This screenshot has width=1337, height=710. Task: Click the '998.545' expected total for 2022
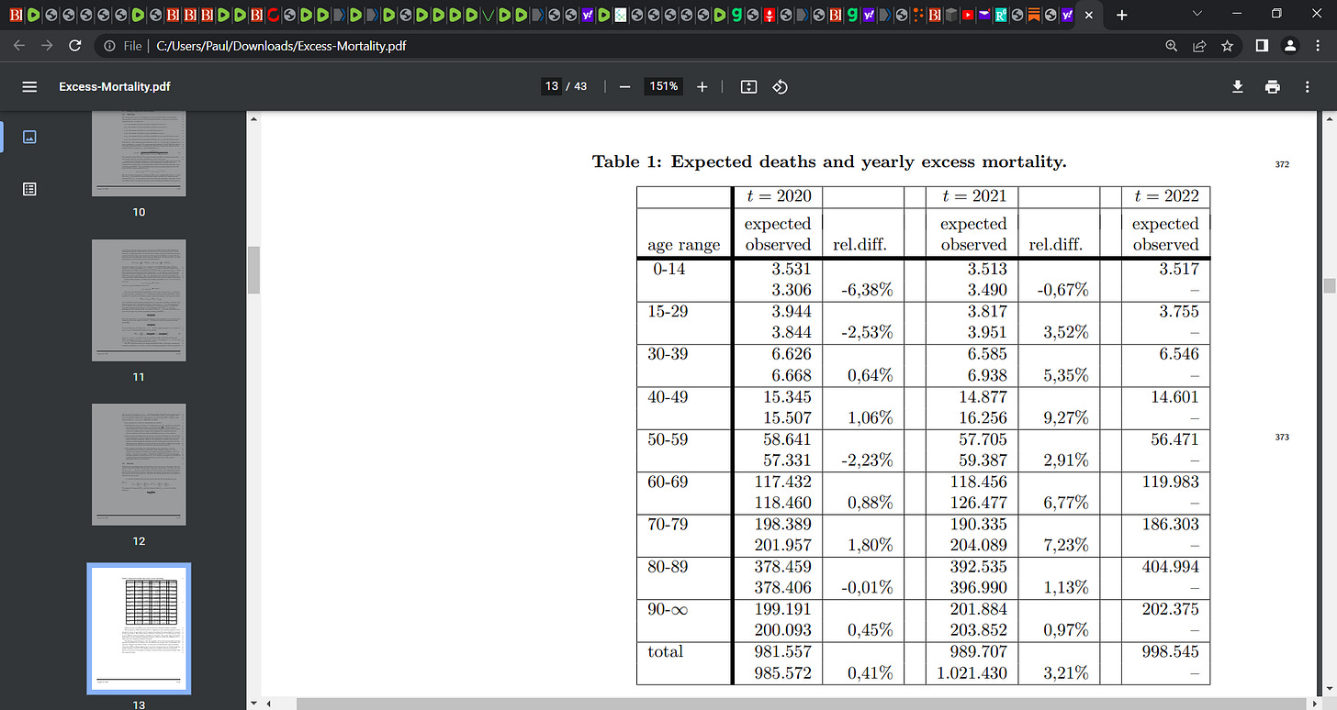pyautogui.click(x=1170, y=651)
